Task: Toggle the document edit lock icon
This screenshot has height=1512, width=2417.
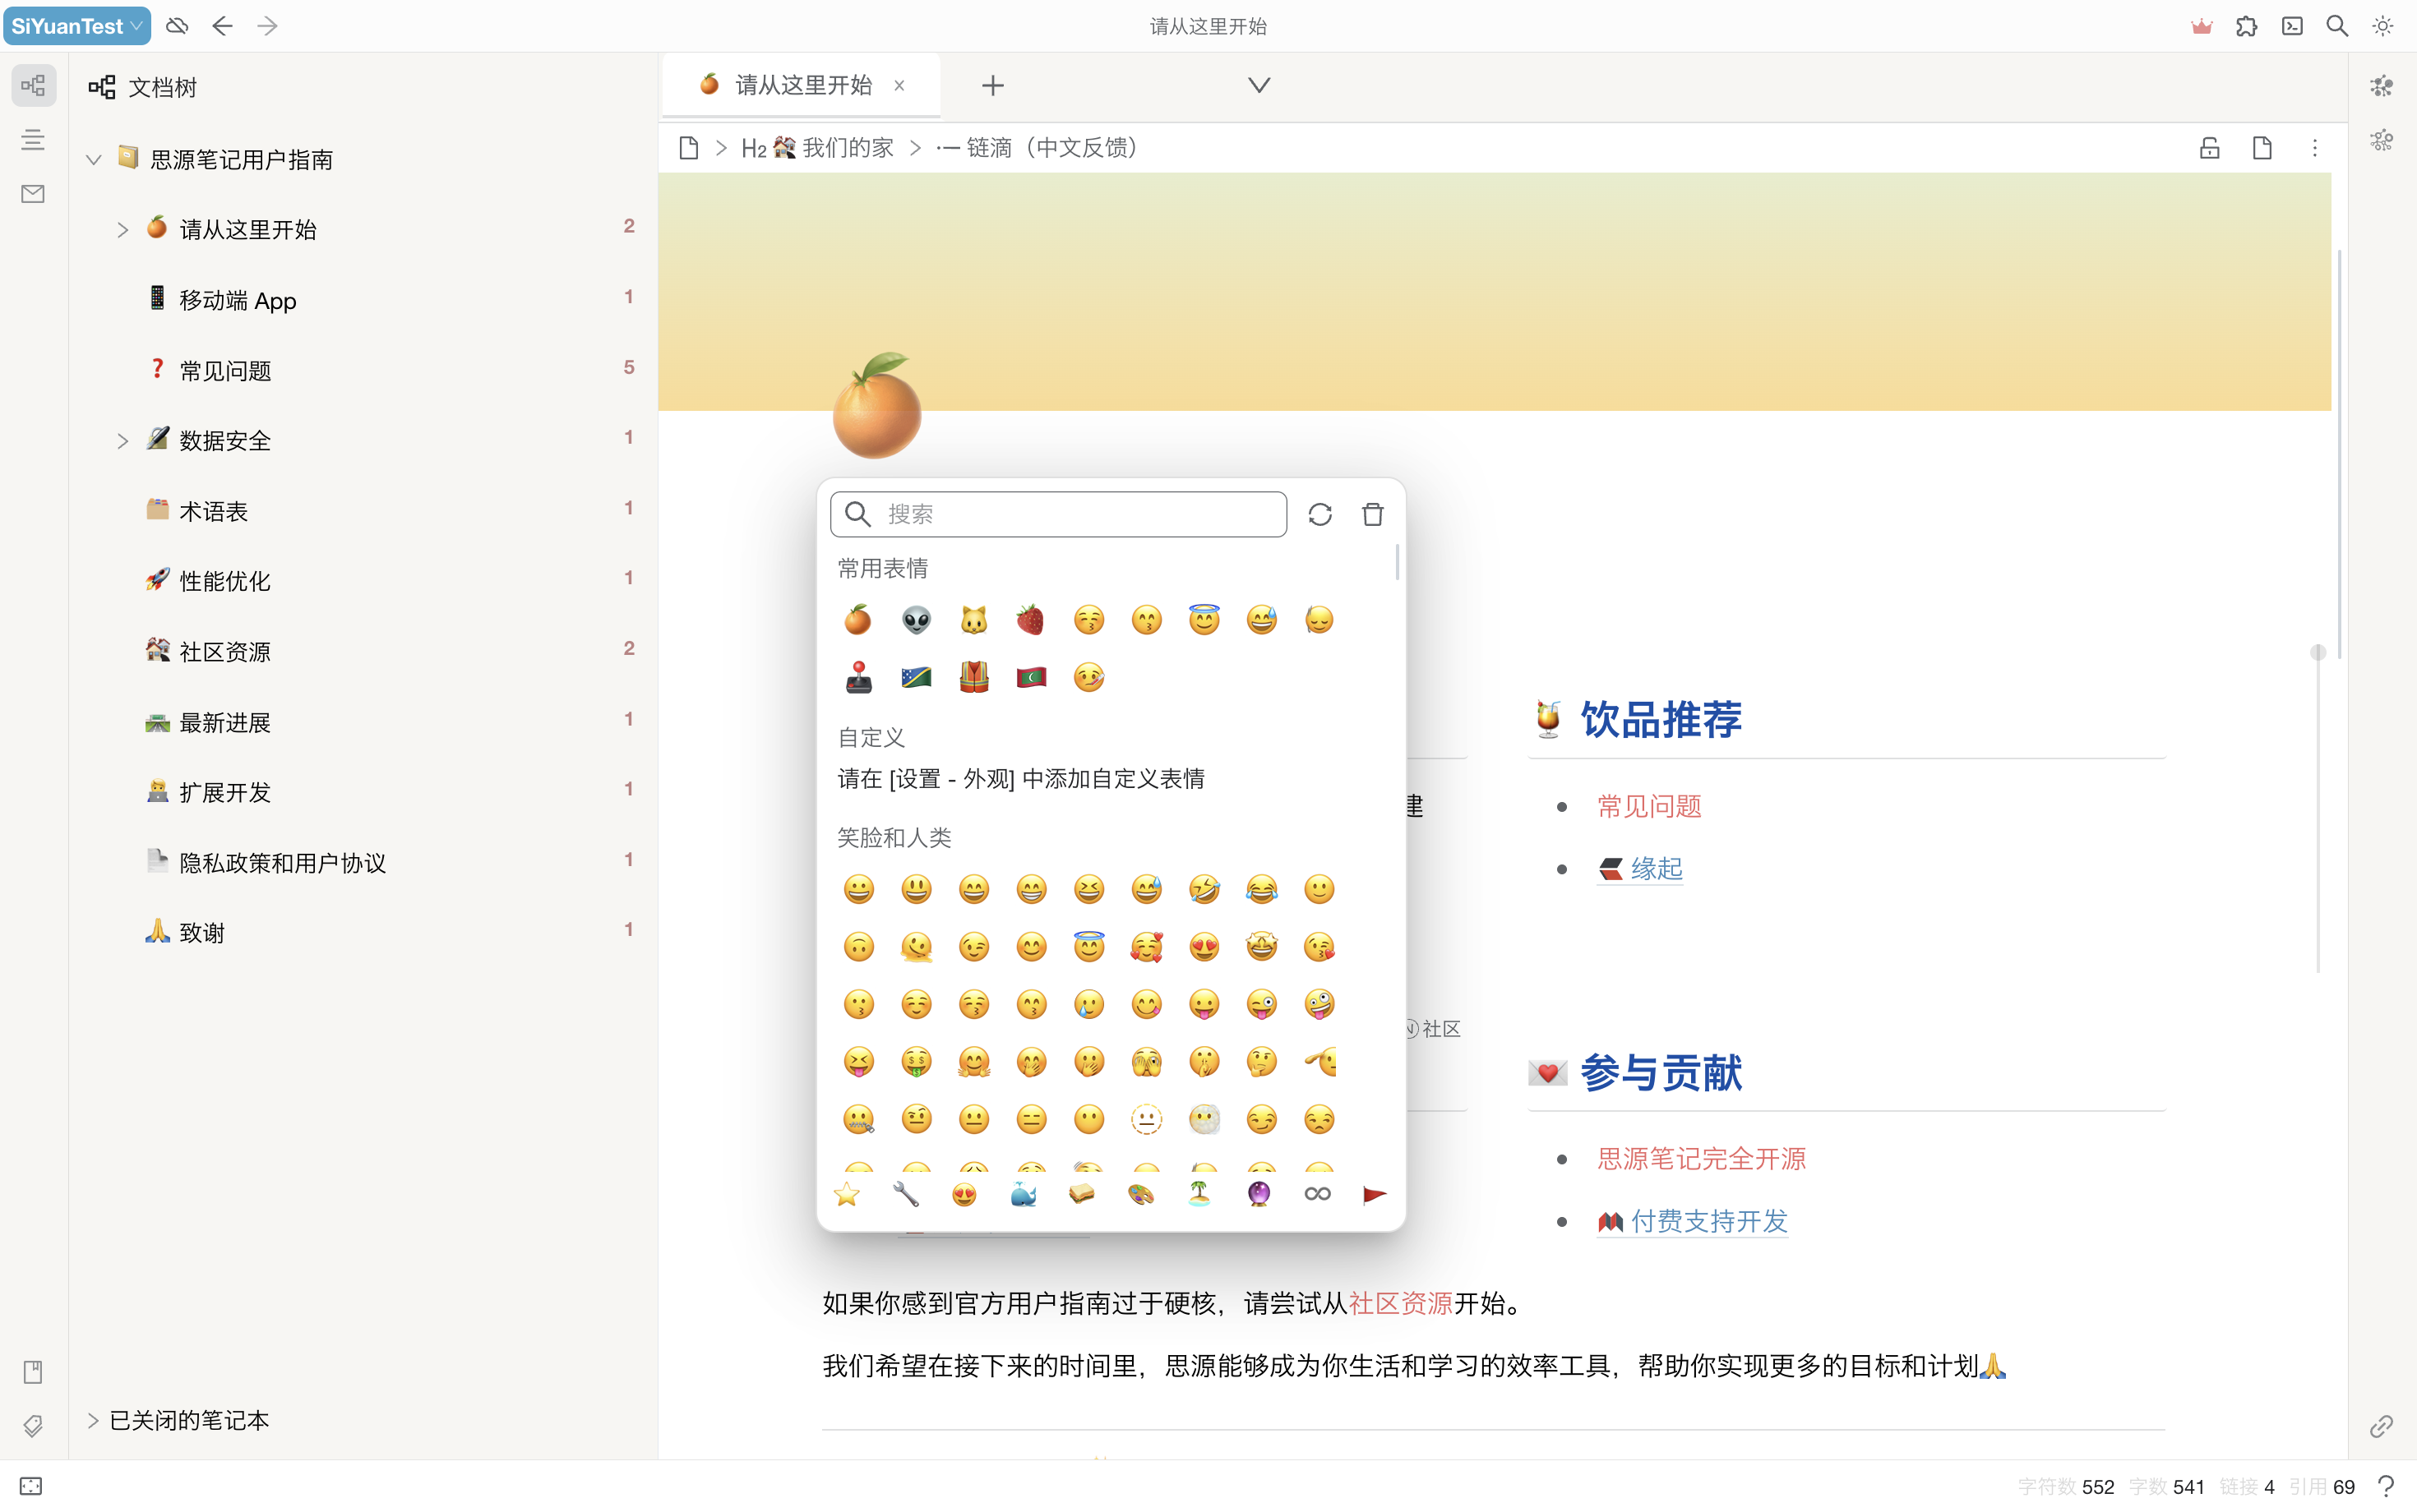Action: coord(2210,148)
